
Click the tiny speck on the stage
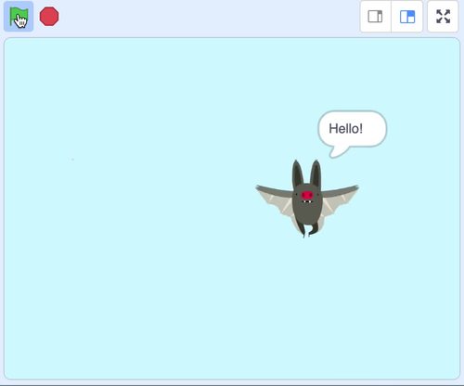72,160
